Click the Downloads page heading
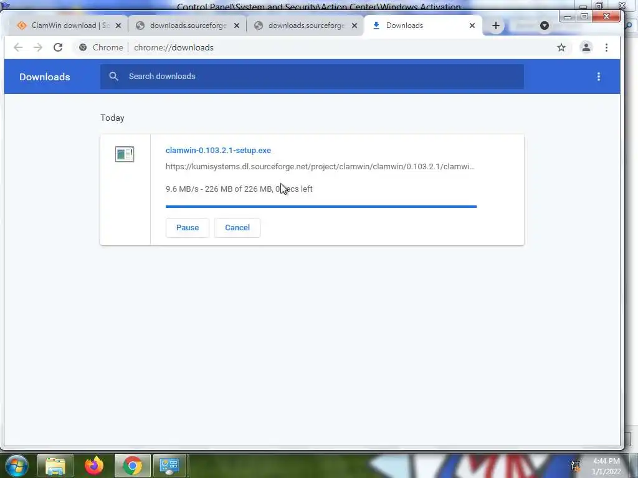 tap(45, 77)
